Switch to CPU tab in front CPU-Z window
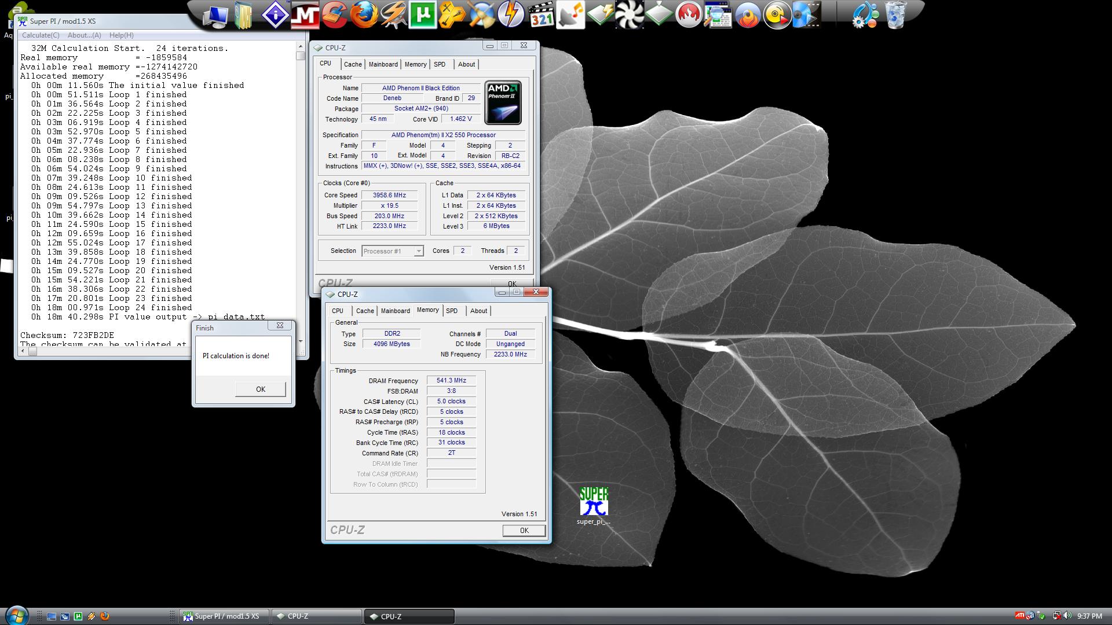Image resolution: width=1112 pixels, height=625 pixels. pyautogui.click(x=338, y=311)
